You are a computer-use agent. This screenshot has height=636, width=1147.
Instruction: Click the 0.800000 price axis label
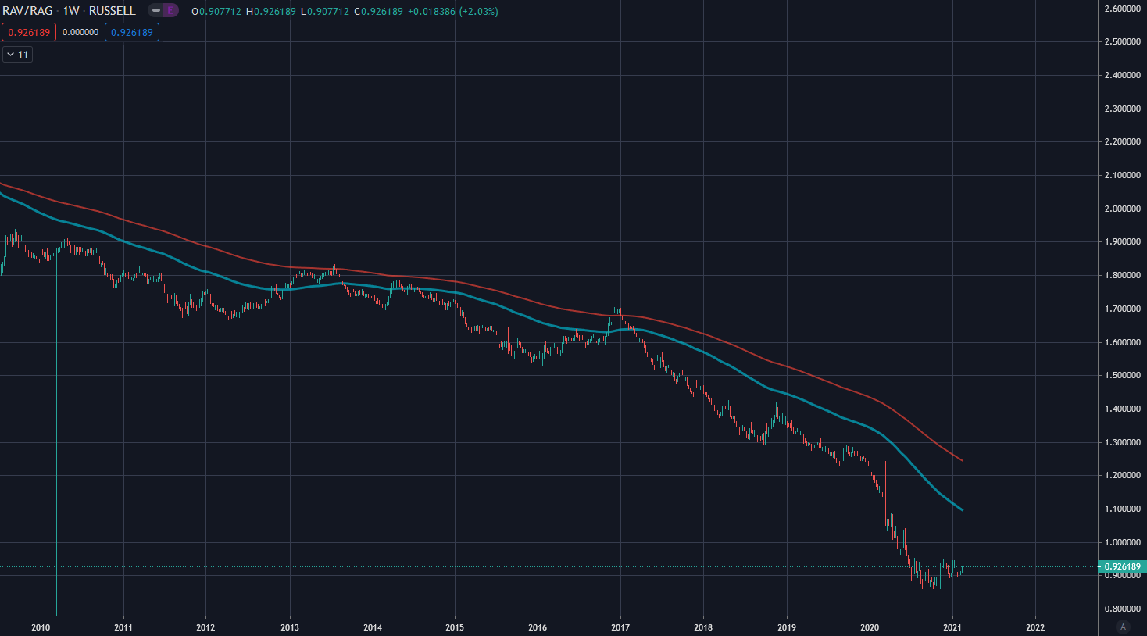pos(1122,609)
